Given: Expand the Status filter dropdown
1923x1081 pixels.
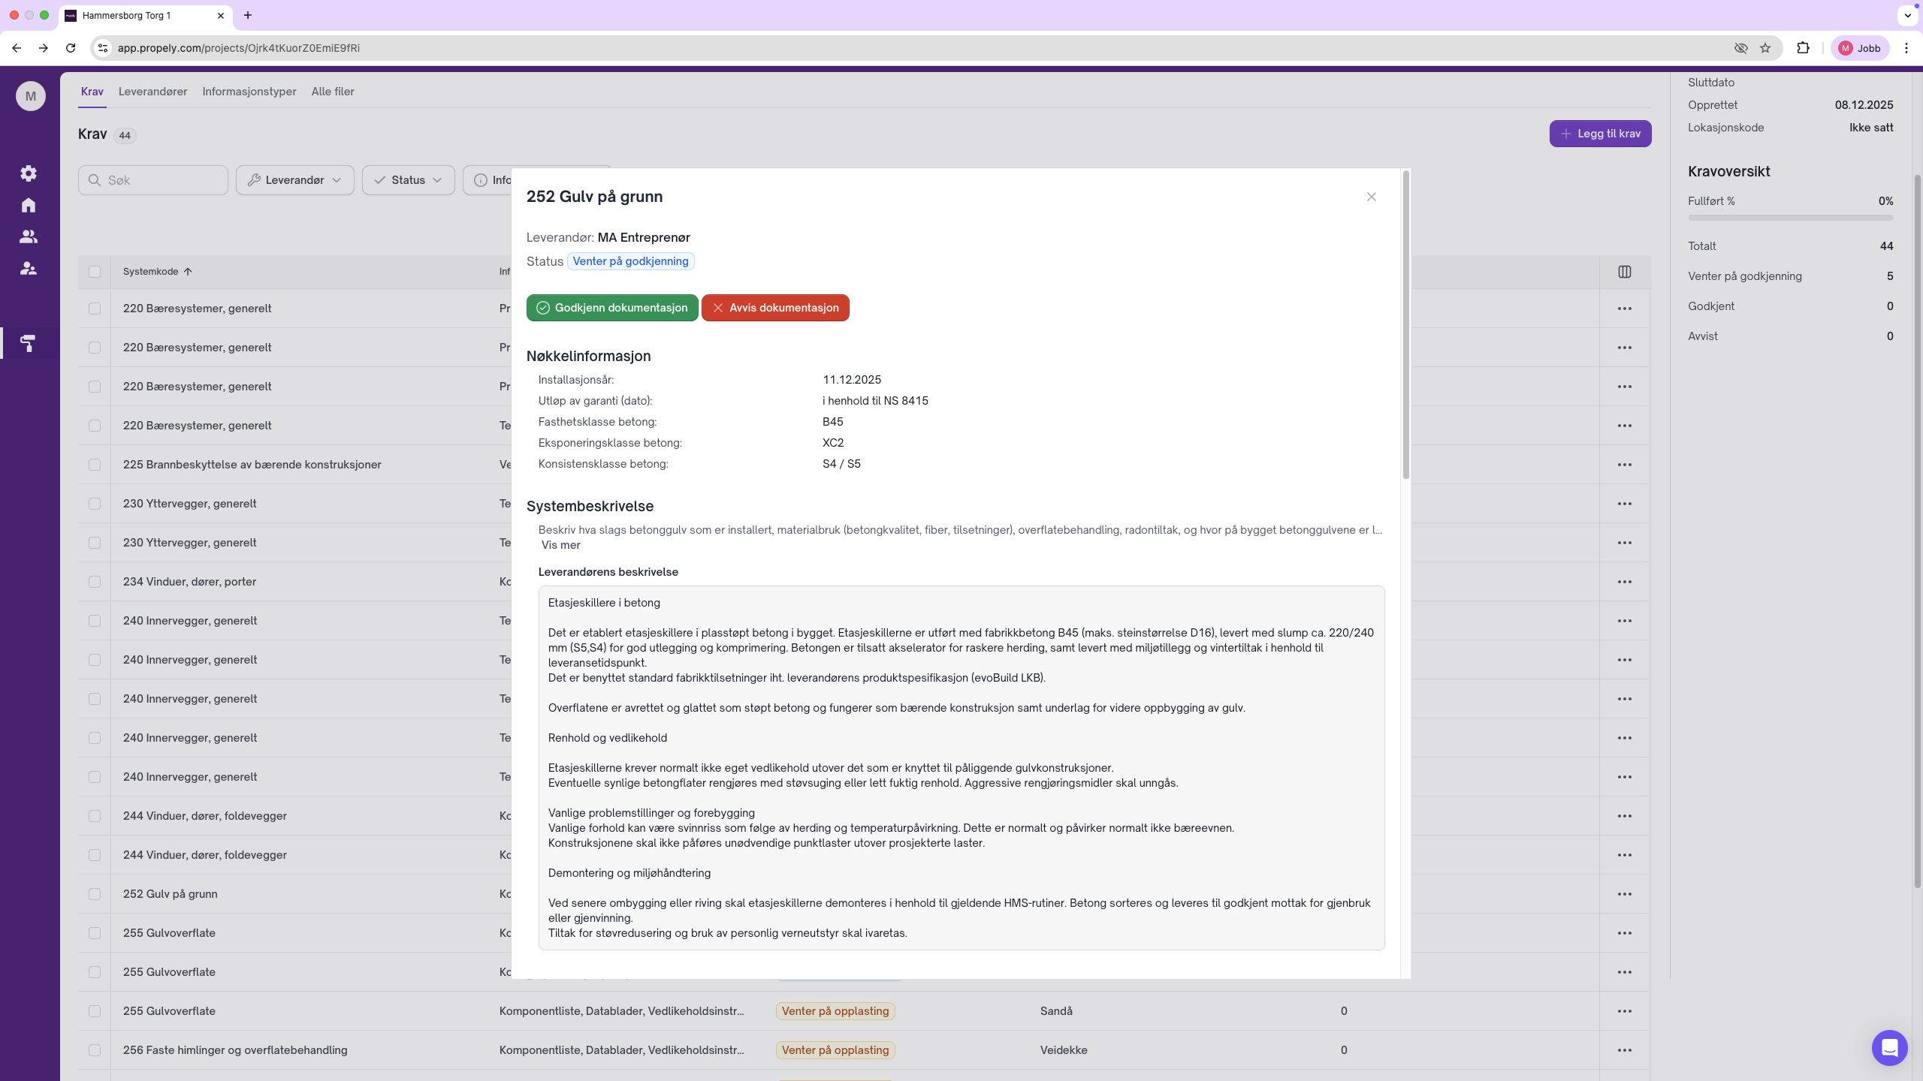Looking at the screenshot, I should [x=408, y=179].
